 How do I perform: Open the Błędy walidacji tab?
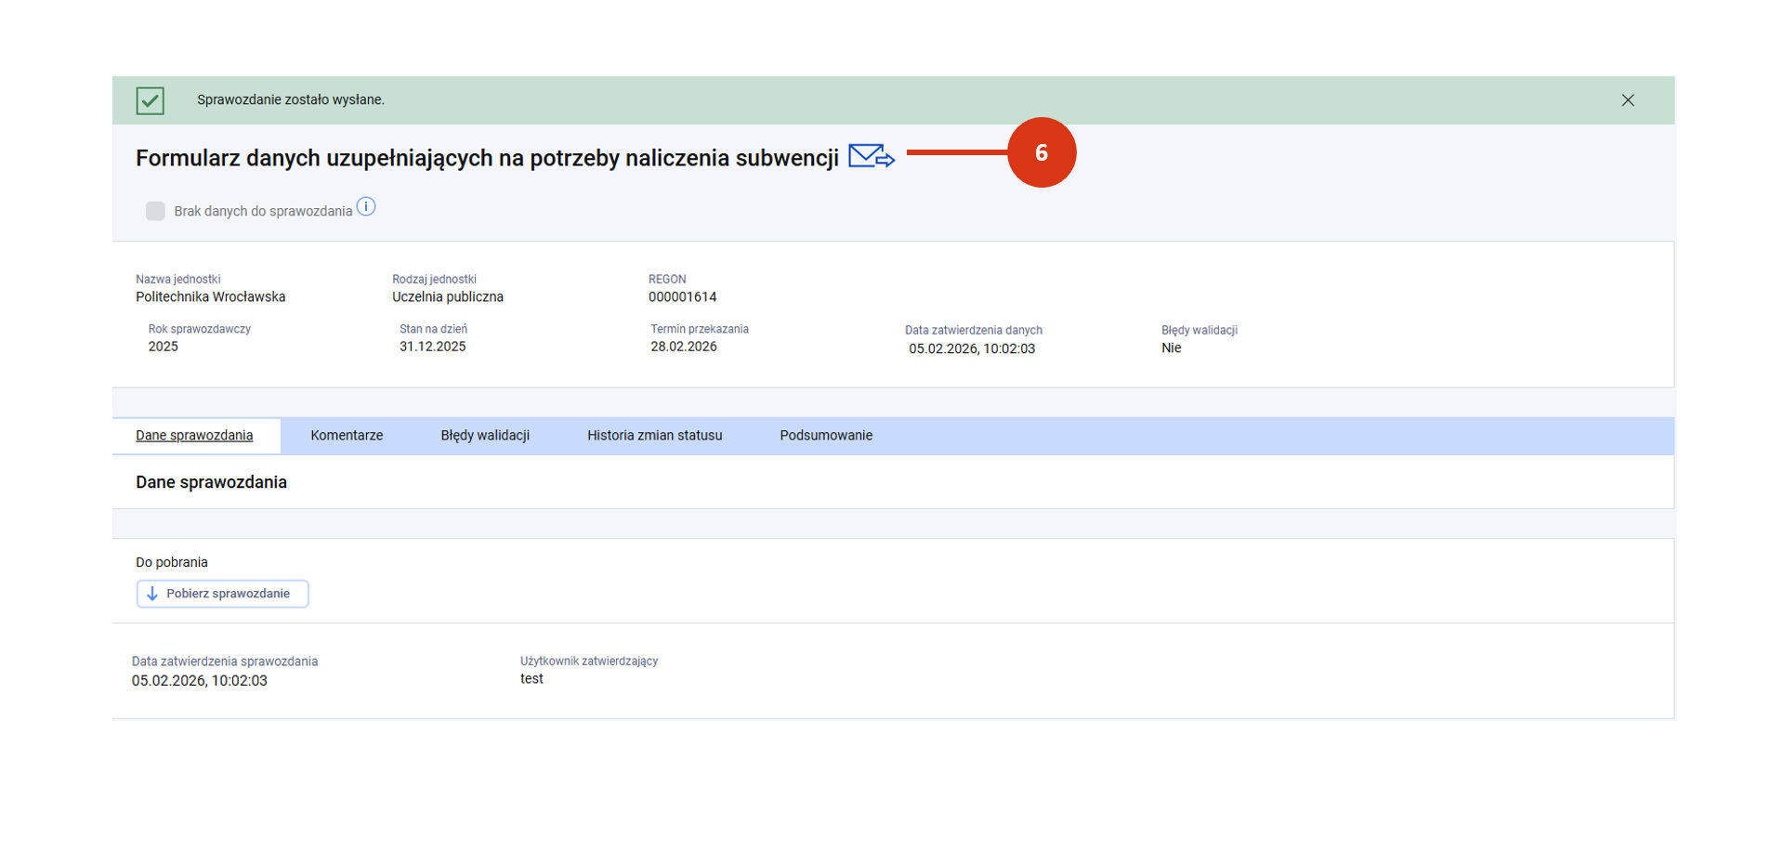click(485, 436)
